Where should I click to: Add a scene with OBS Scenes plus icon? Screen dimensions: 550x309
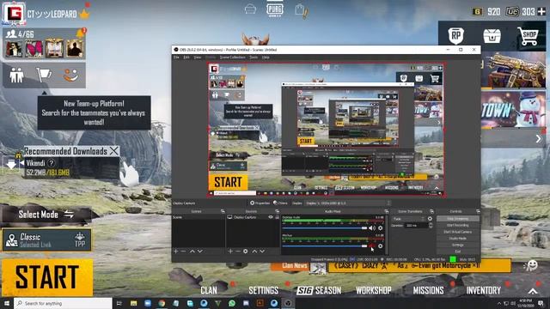coord(175,251)
